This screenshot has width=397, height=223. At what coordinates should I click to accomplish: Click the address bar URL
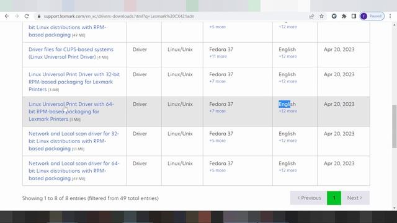[x=119, y=16]
